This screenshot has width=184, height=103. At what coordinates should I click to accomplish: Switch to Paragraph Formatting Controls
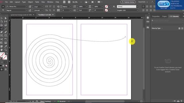pos(3,10)
